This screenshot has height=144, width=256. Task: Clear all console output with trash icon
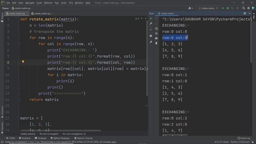click(x=156, y=43)
